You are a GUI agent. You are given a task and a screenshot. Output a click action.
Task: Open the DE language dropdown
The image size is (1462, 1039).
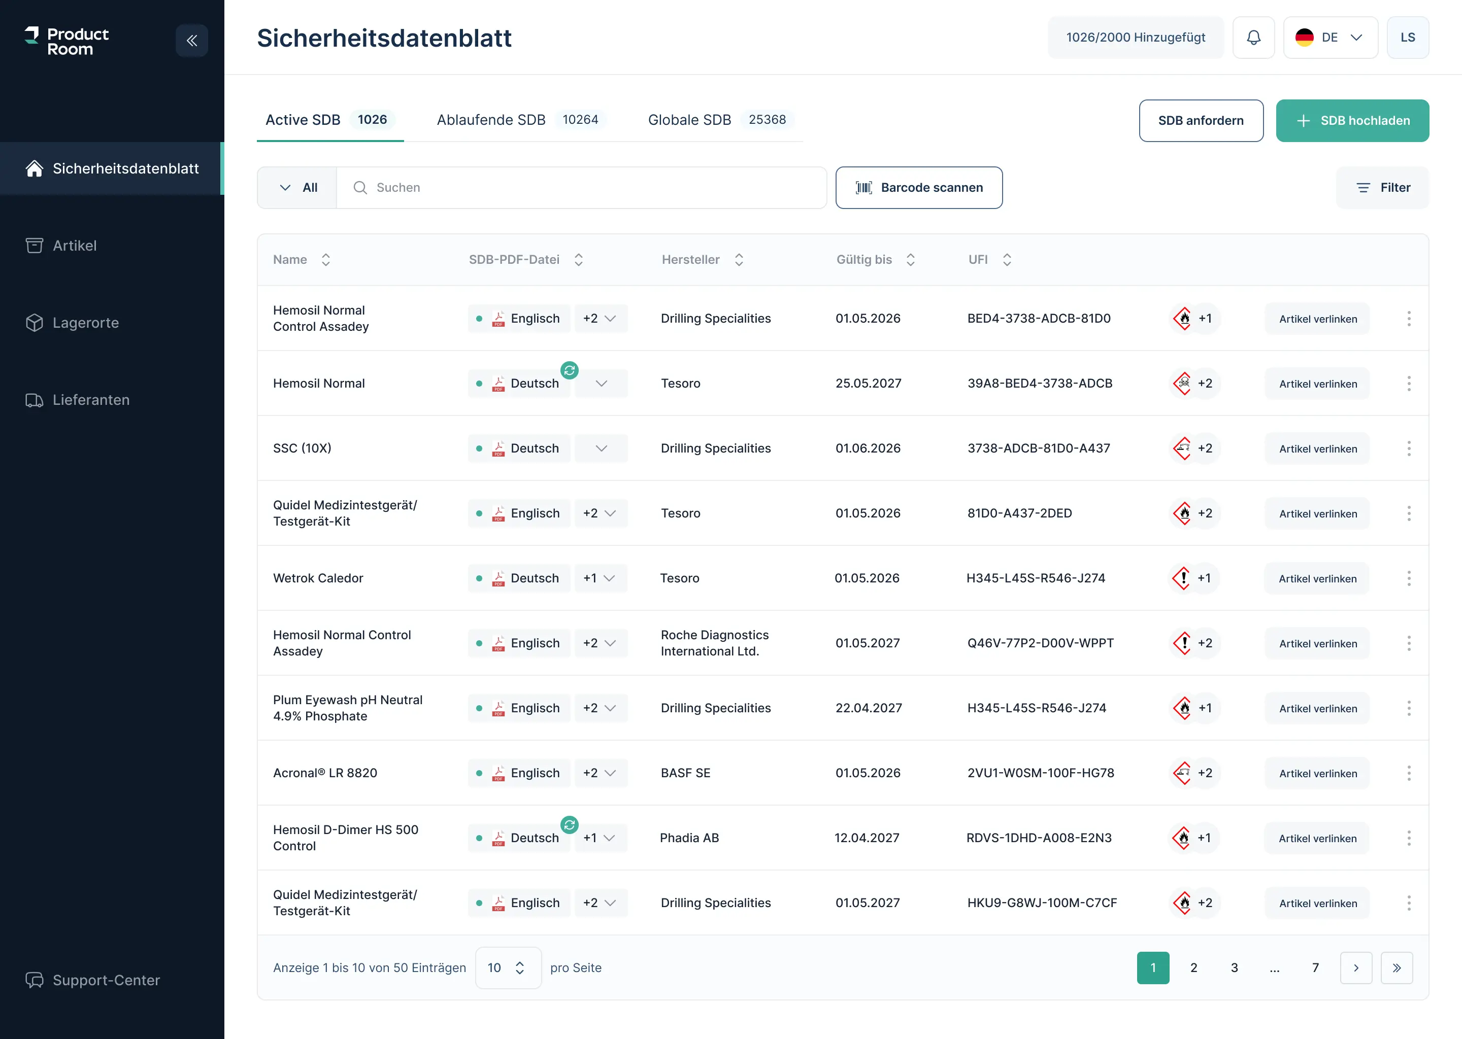[1330, 38]
